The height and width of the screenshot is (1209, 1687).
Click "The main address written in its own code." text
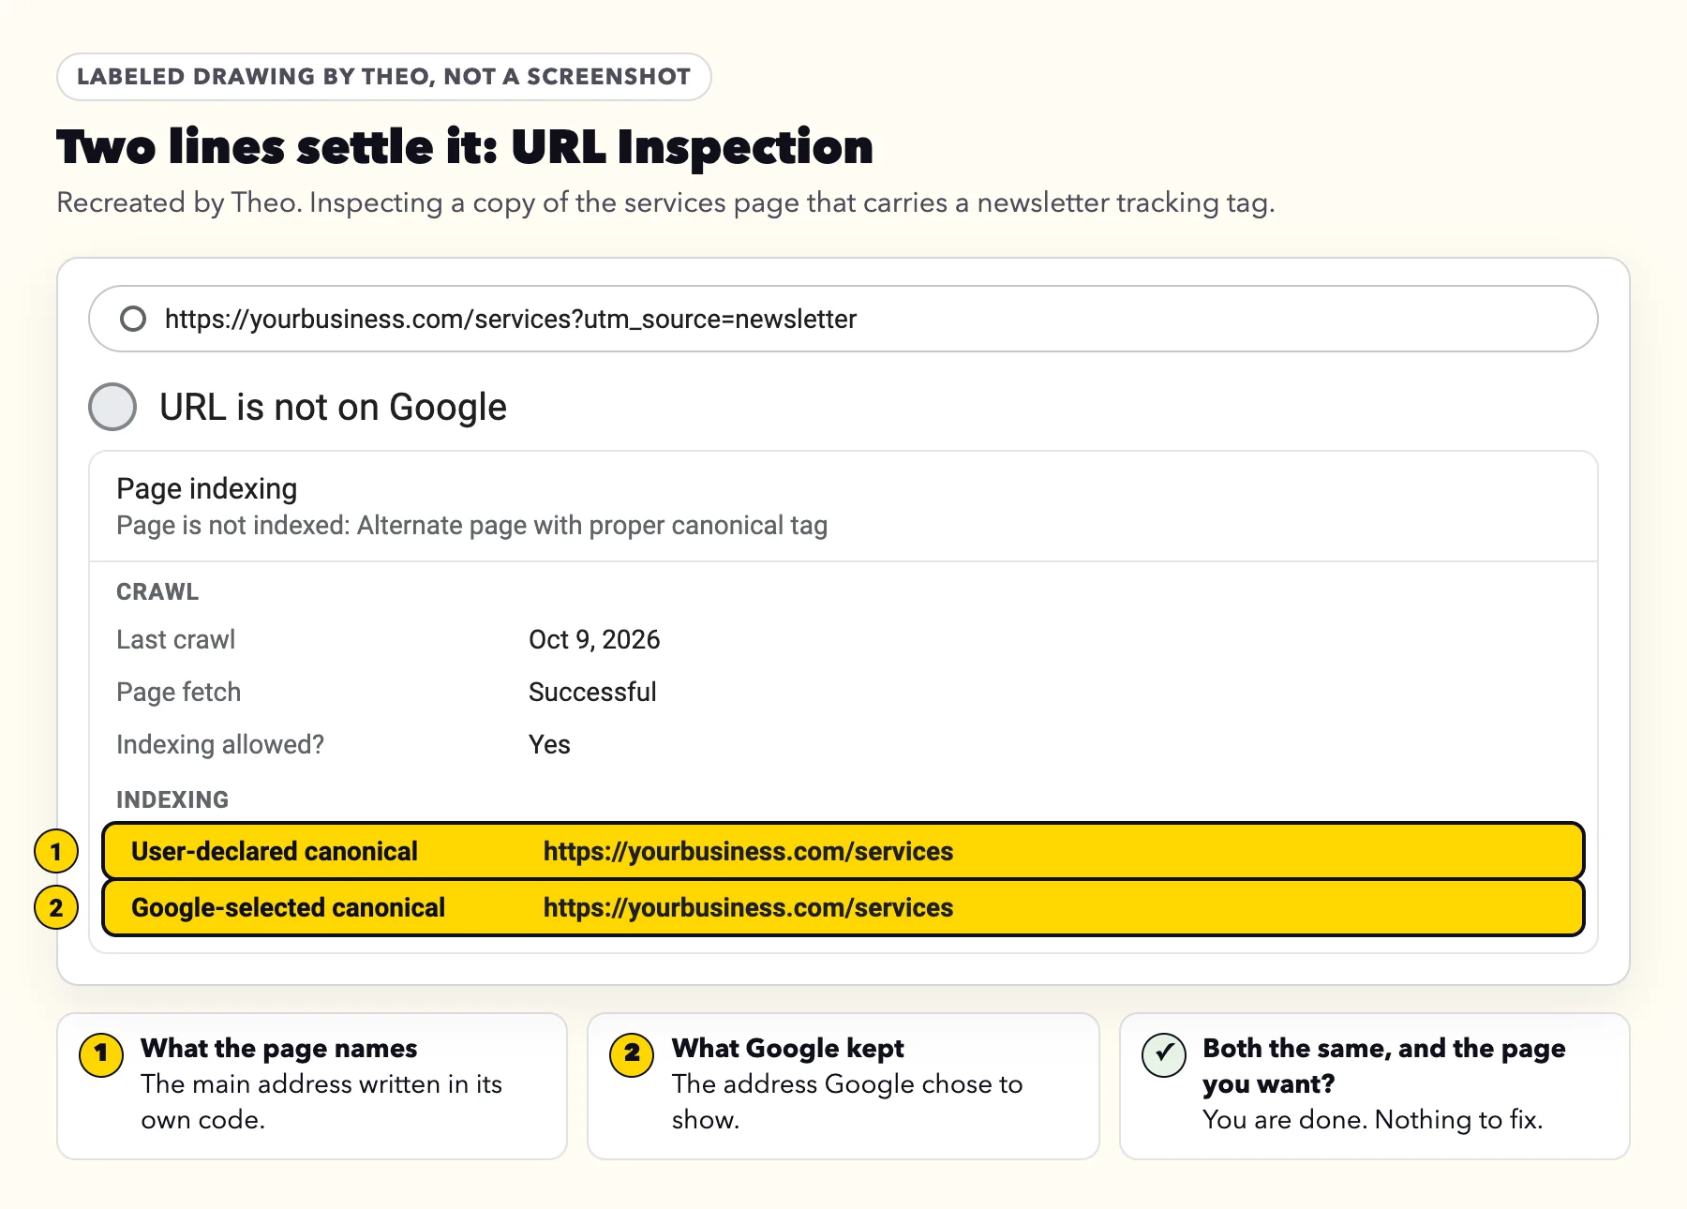coord(321,1101)
